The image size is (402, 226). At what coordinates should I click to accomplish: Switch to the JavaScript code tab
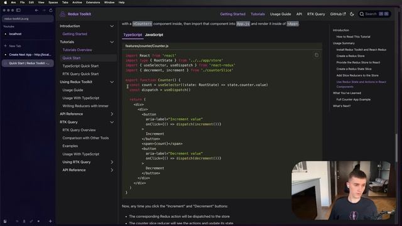[154, 35]
